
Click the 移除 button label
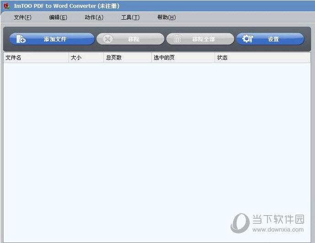133,39
